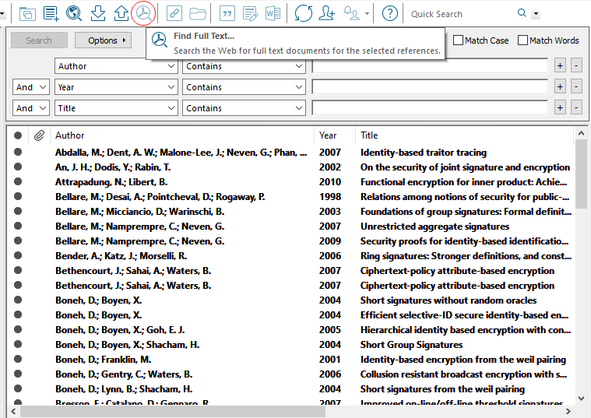The image size is (591, 418).
Task: Click the Quick Search magnifier icon
Action: click(522, 13)
